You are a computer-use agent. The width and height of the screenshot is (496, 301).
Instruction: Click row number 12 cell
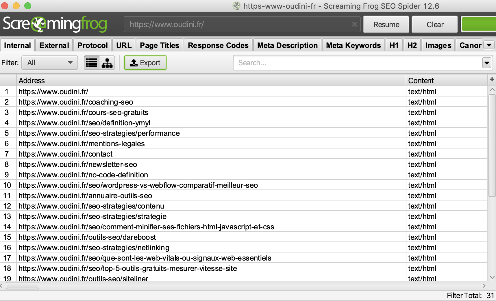click(x=8, y=206)
